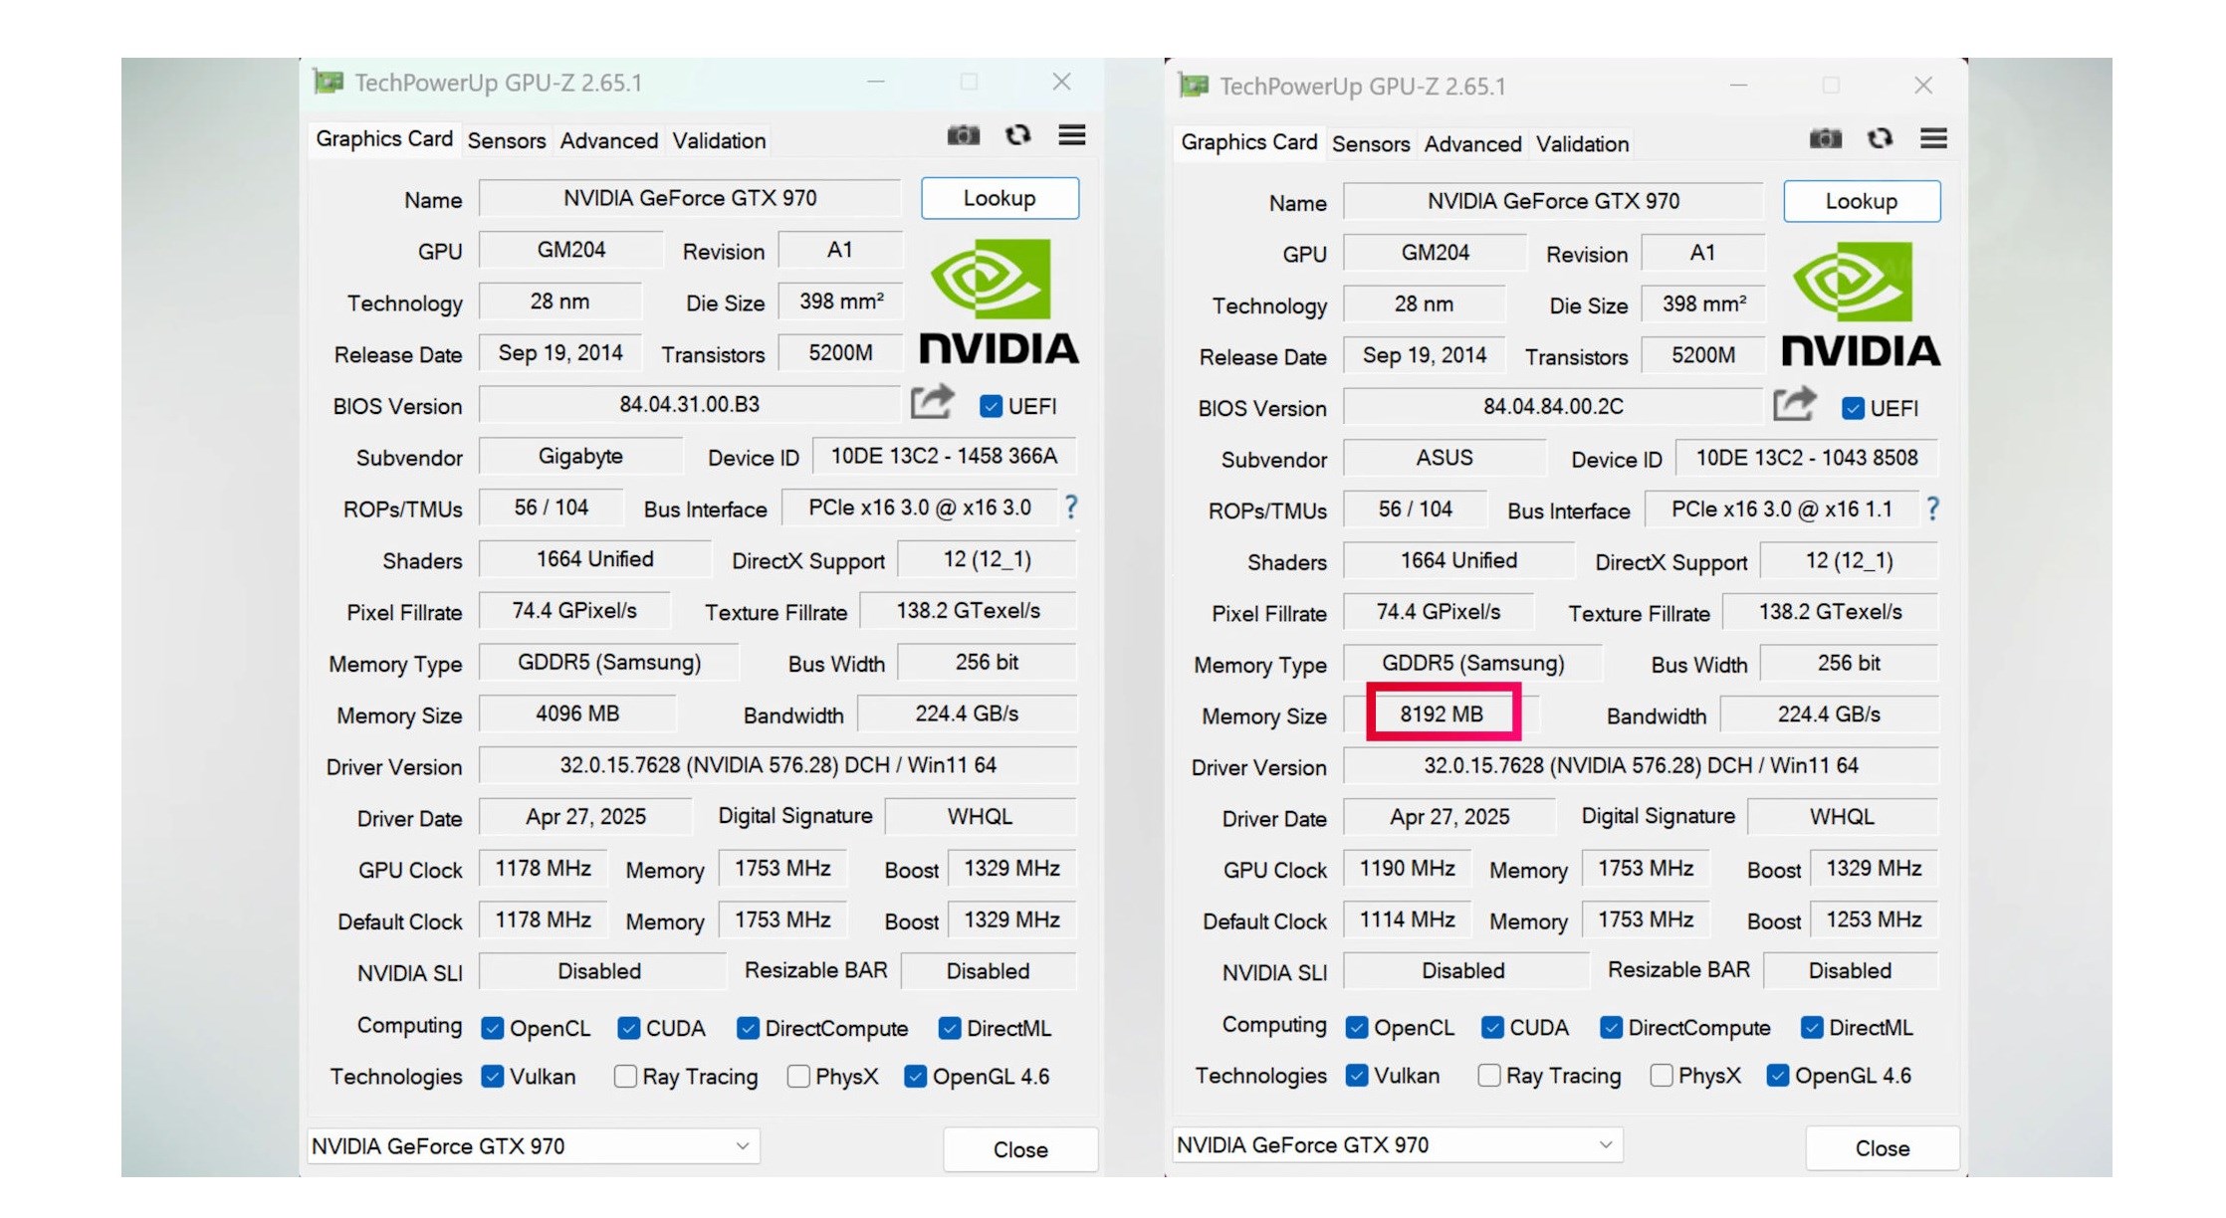Click screenshot camera icon in left GPU-Z window
Image resolution: width=2226 pixels, height=1218 pixels.
(963, 134)
